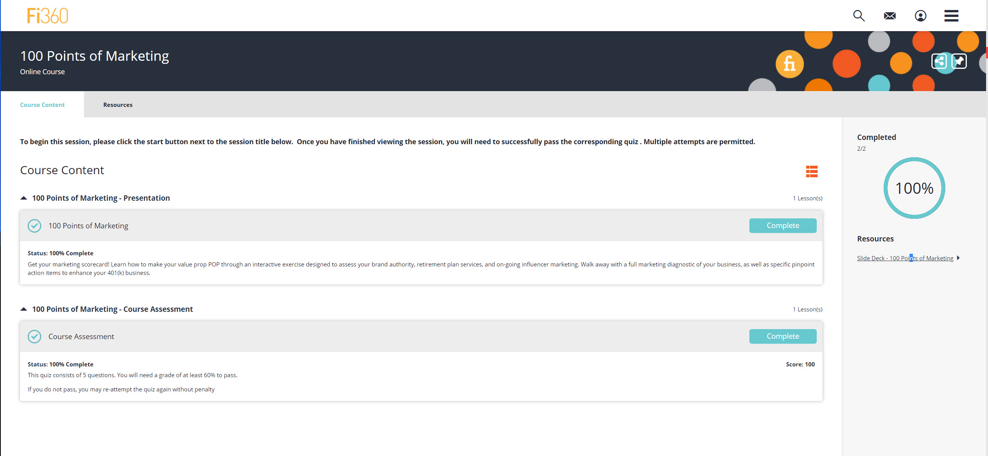Open the search magnifier icon
Viewport: 988px width, 456px height.
[x=859, y=16]
